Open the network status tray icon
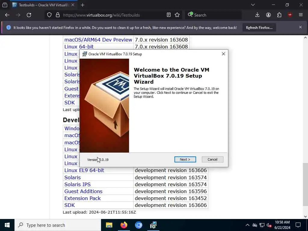Image resolution: width=308 pixels, height=231 pixels. (x=262, y=225)
